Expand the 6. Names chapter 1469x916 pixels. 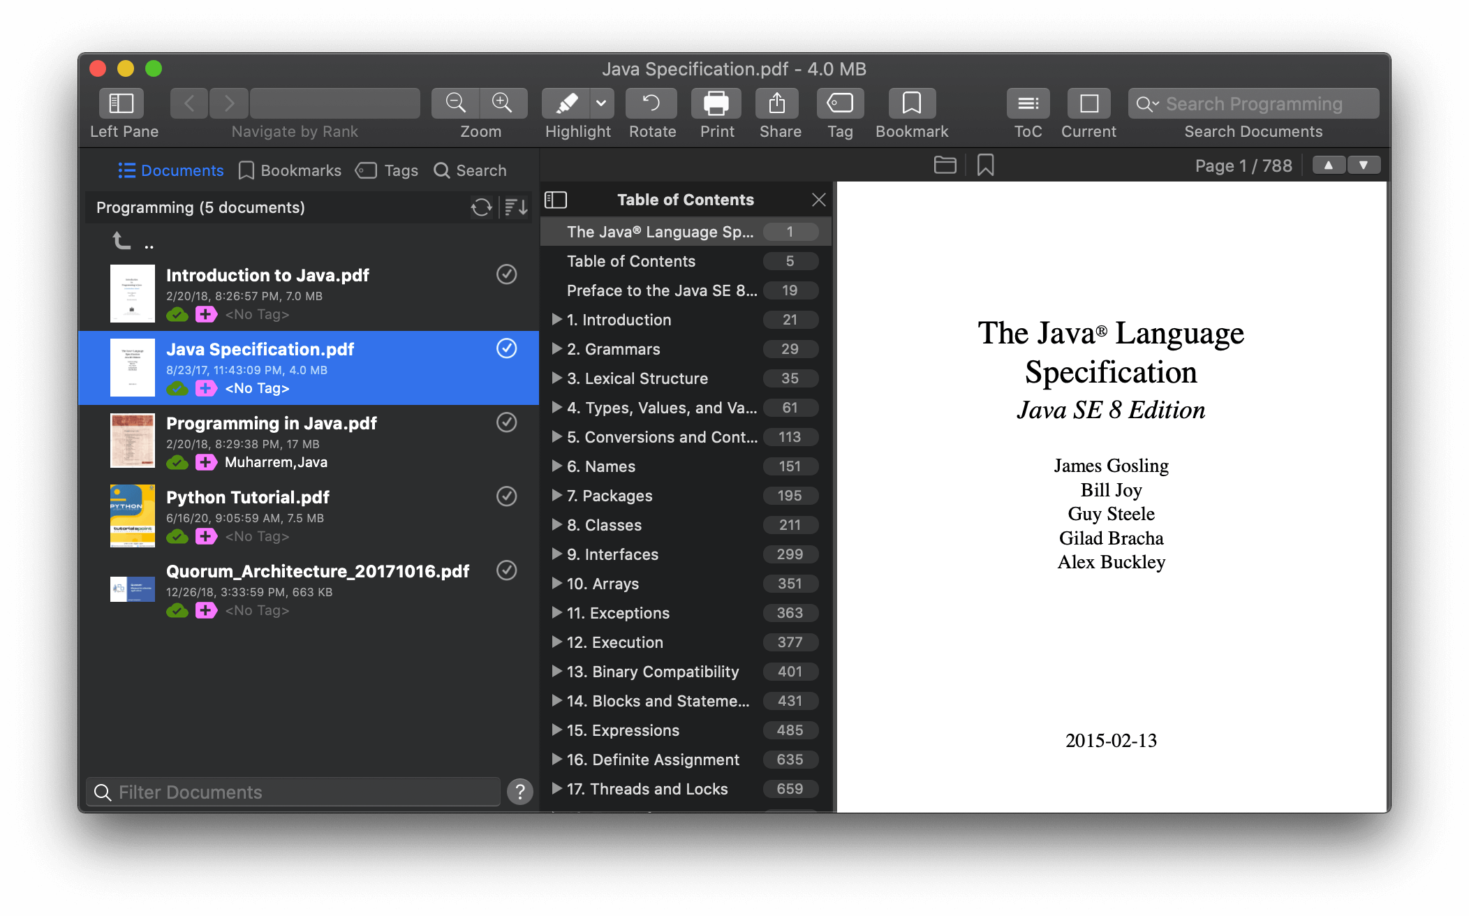click(x=556, y=466)
